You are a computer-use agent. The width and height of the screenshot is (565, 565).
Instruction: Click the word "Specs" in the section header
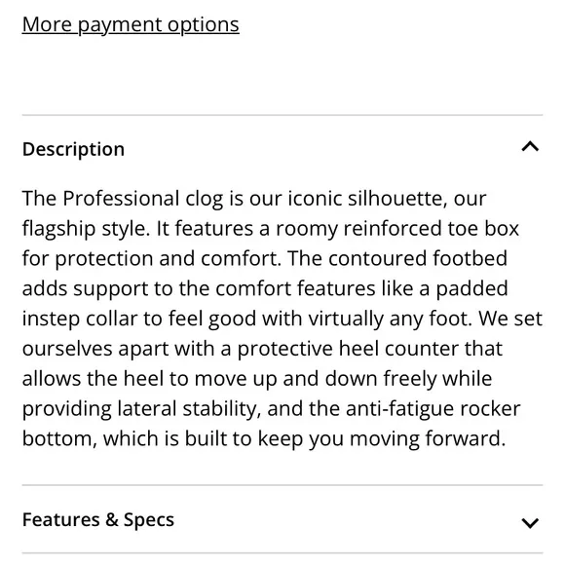tap(149, 519)
